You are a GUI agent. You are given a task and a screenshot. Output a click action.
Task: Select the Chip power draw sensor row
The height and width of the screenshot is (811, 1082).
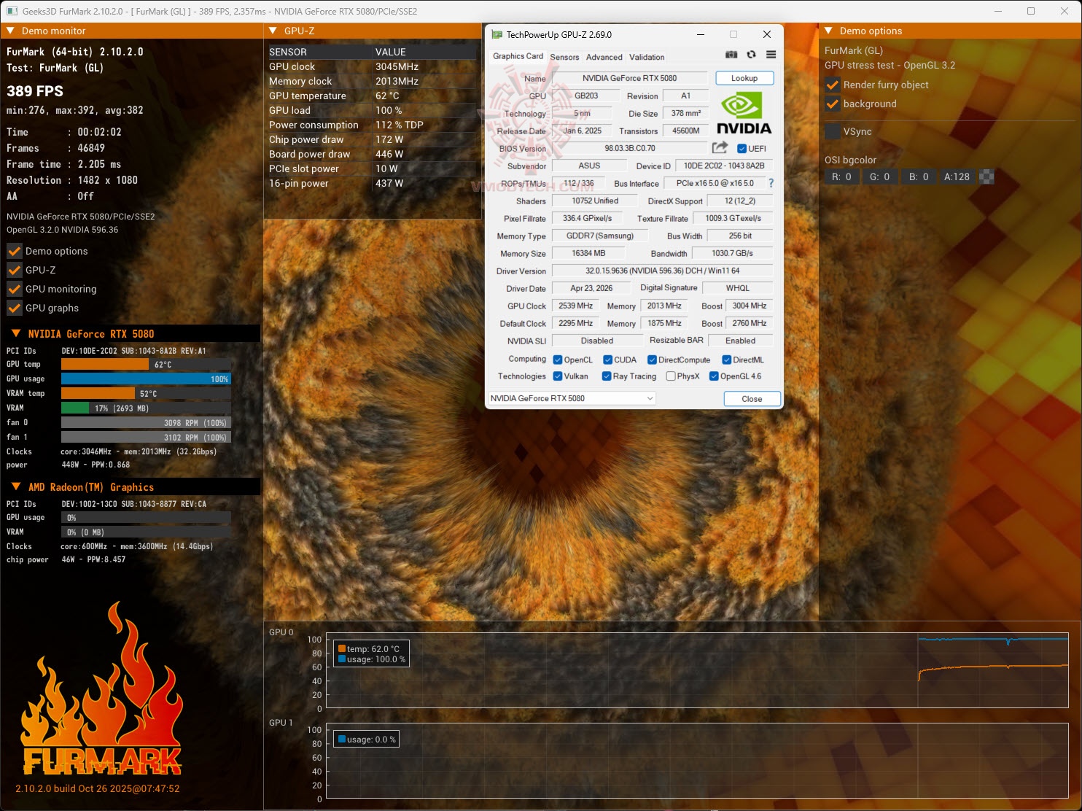372,139
